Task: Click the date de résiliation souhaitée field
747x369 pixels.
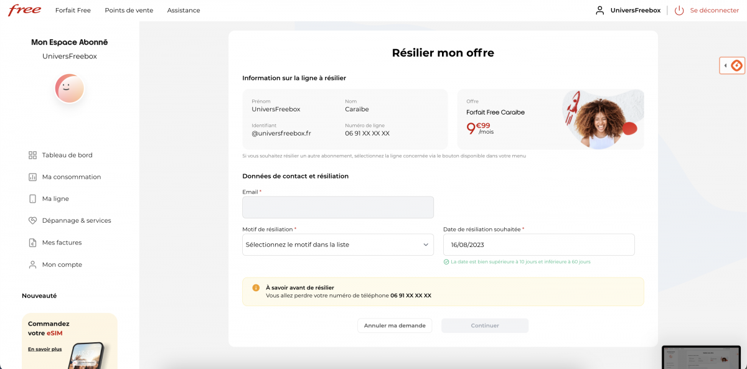Action: pos(538,245)
